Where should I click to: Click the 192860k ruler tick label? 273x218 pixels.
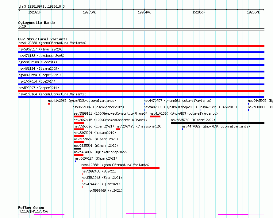[x=253, y=12]
